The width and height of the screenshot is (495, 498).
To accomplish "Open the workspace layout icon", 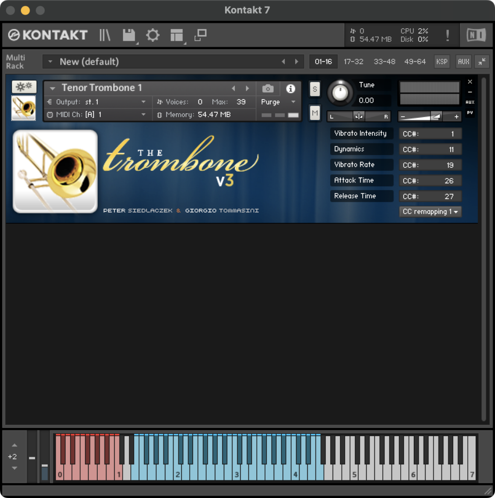I will click(177, 35).
